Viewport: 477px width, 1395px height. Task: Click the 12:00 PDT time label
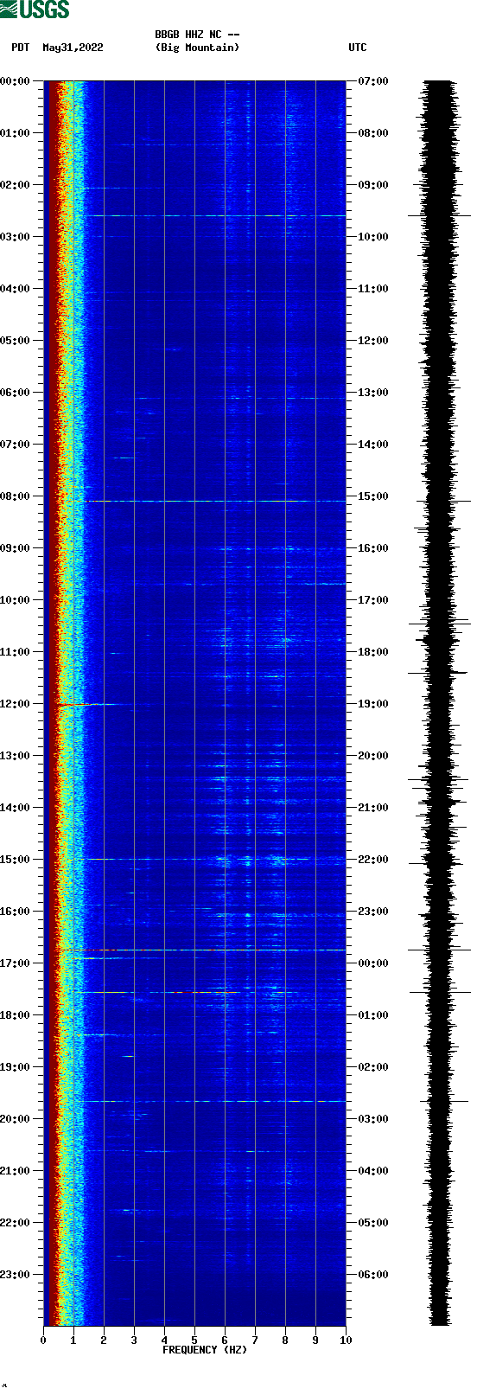click(x=16, y=704)
